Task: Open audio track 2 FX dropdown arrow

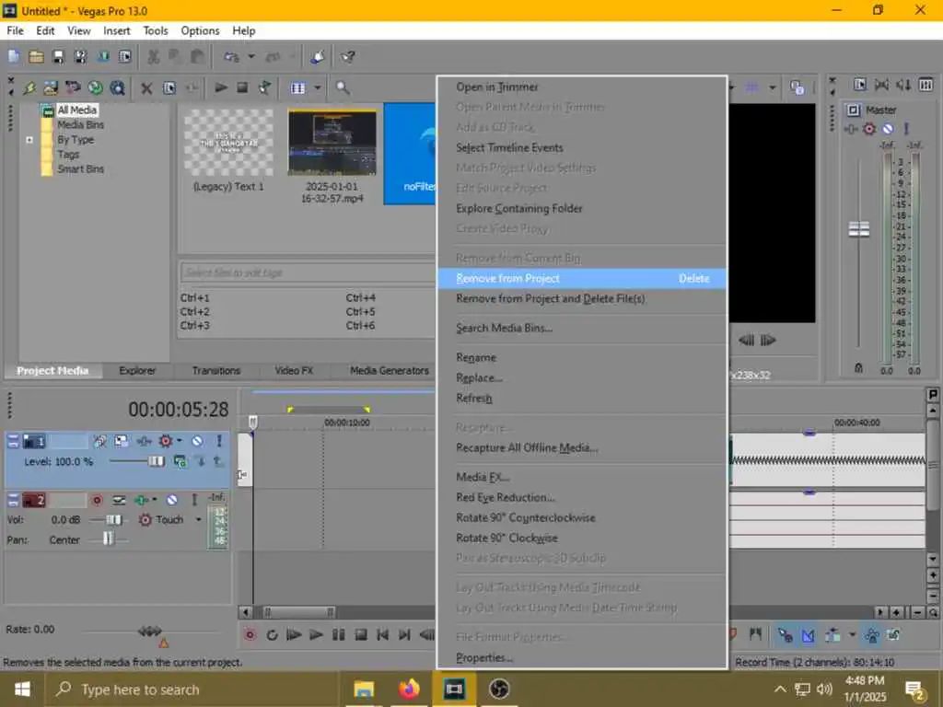Action: click(155, 500)
